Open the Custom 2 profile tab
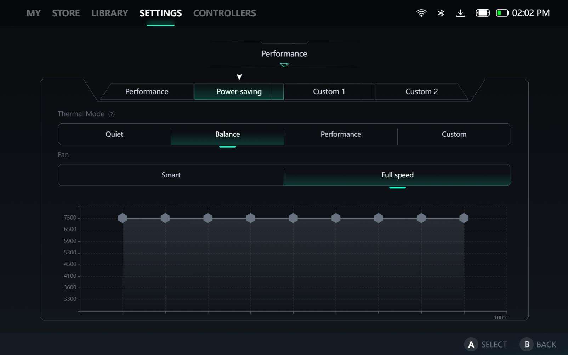 click(421, 92)
